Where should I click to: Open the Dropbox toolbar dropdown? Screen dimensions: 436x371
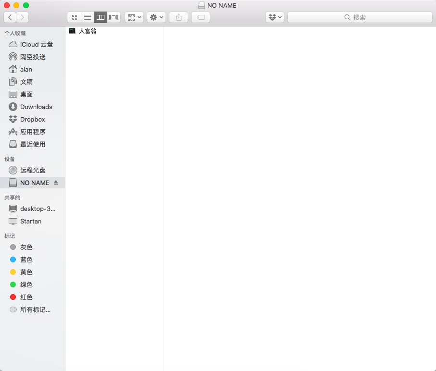275,17
